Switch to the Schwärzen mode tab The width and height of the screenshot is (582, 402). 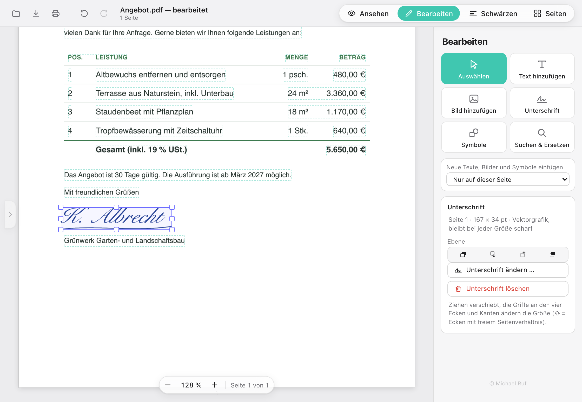[x=493, y=14]
